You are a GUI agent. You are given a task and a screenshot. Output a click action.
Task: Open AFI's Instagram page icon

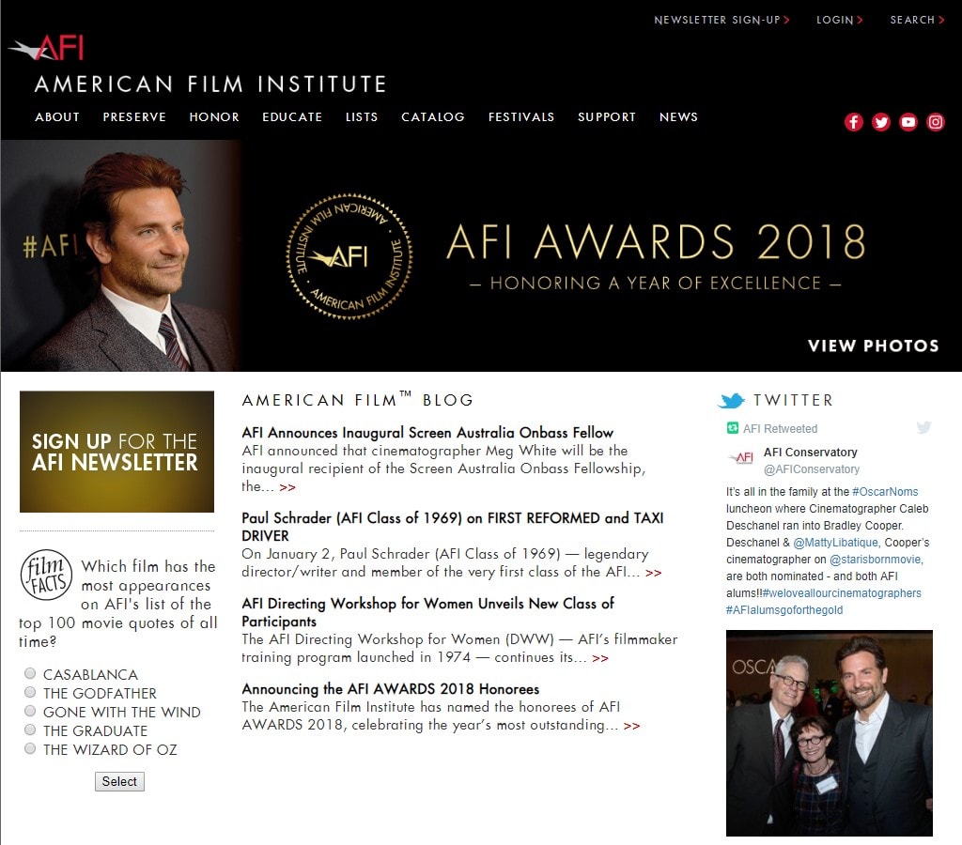935,122
